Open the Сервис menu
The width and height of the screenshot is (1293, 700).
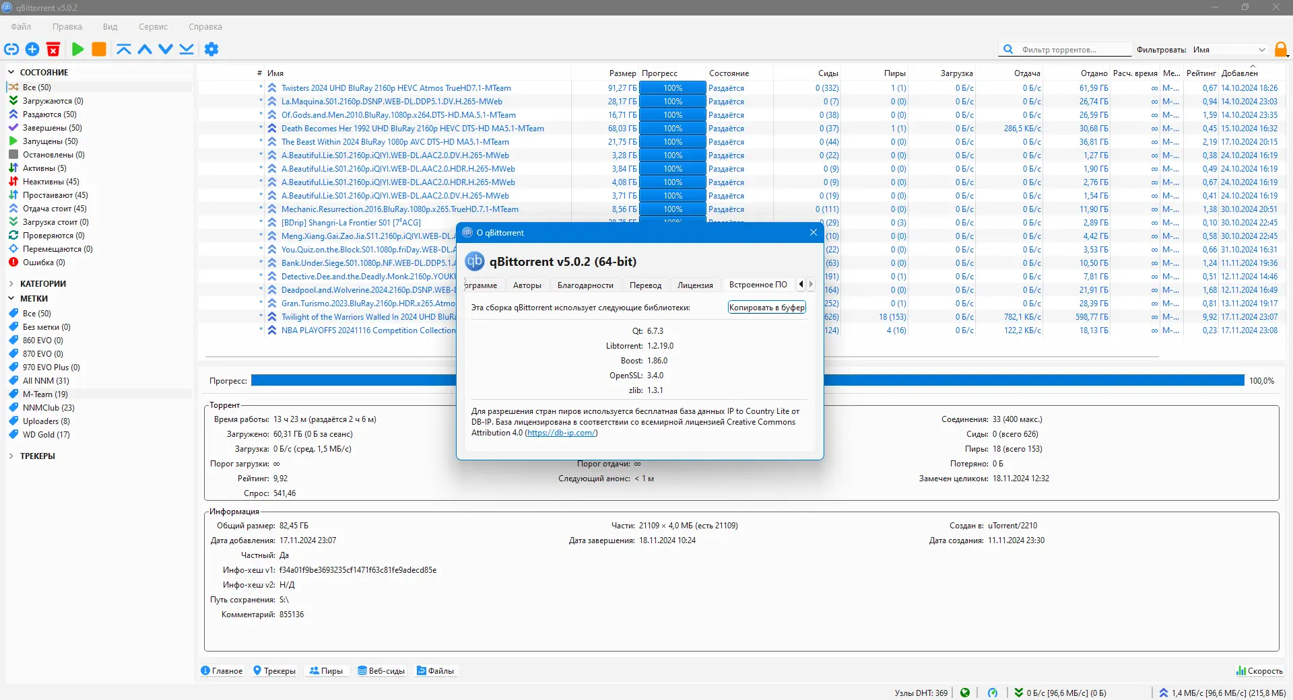tap(154, 27)
